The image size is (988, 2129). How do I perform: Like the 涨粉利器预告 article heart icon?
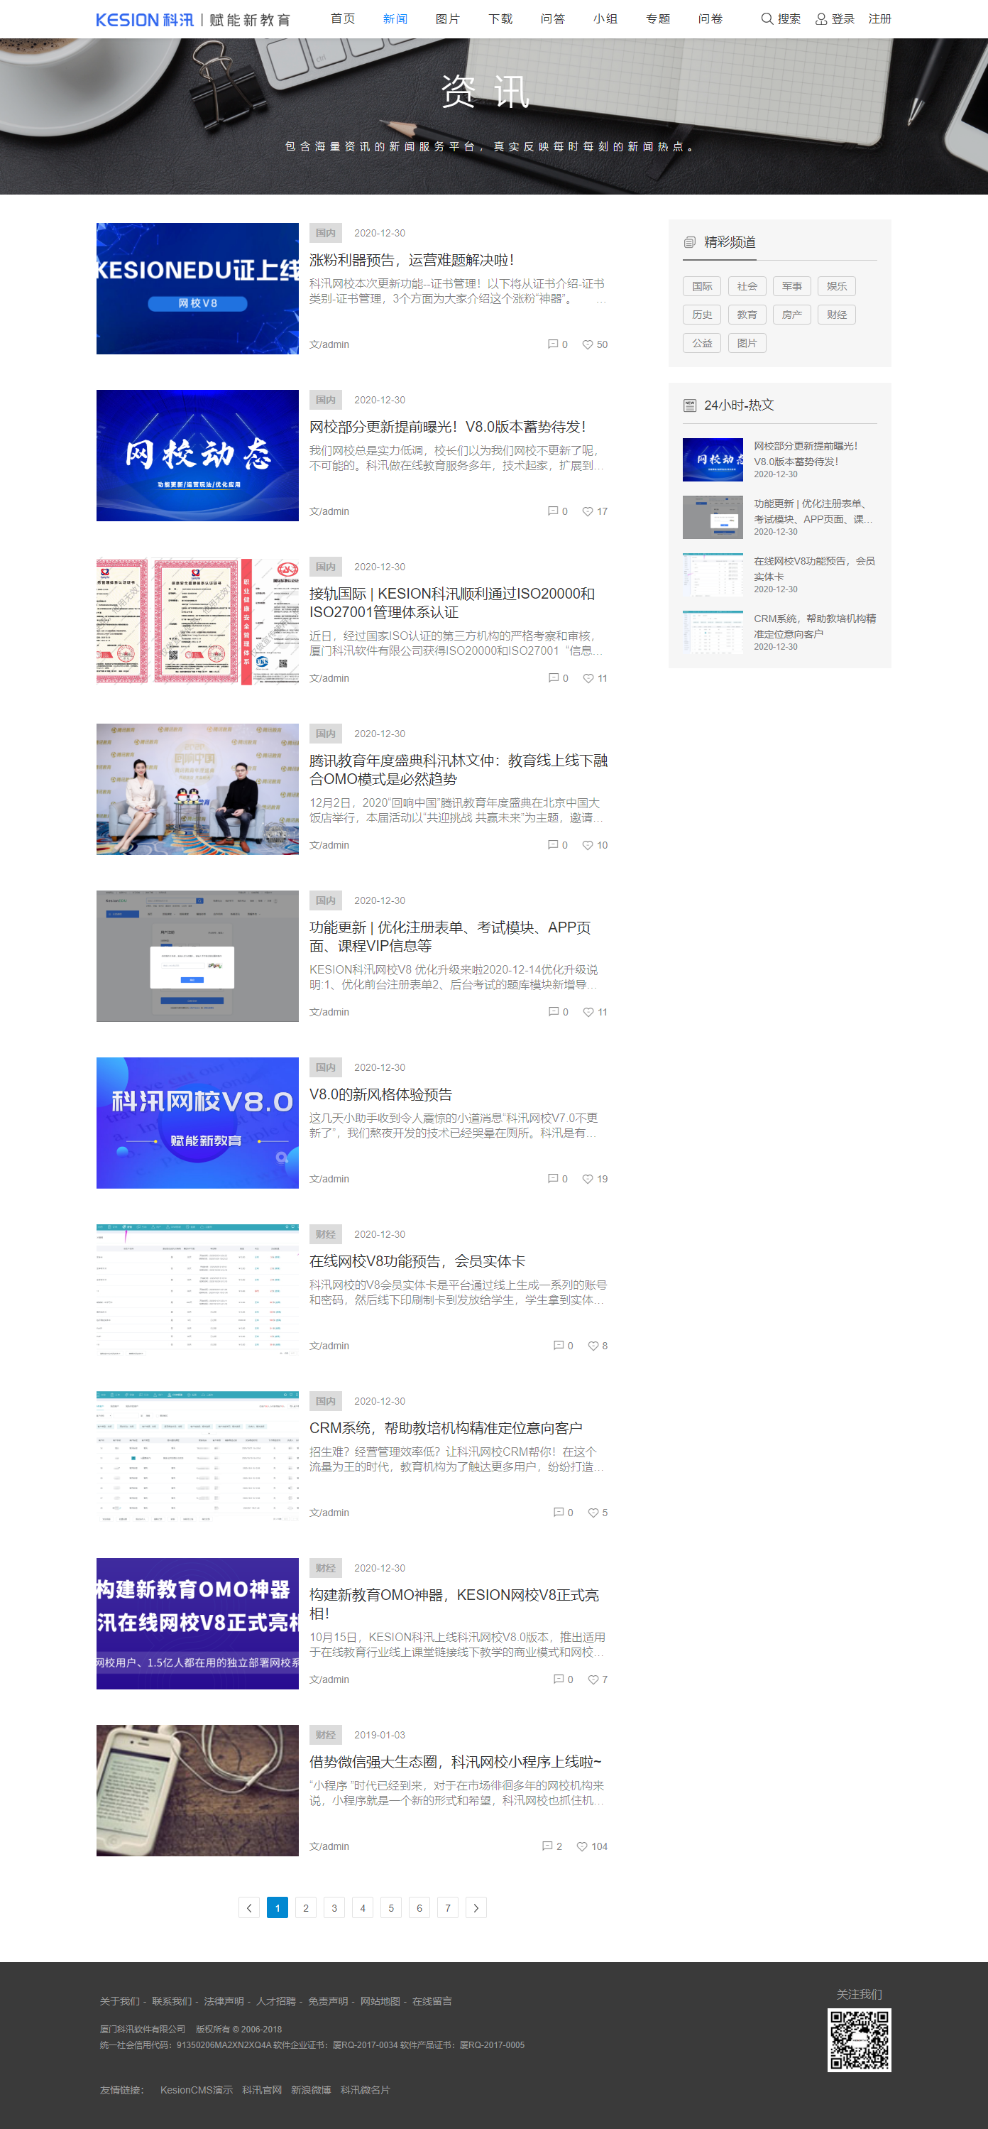point(588,344)
